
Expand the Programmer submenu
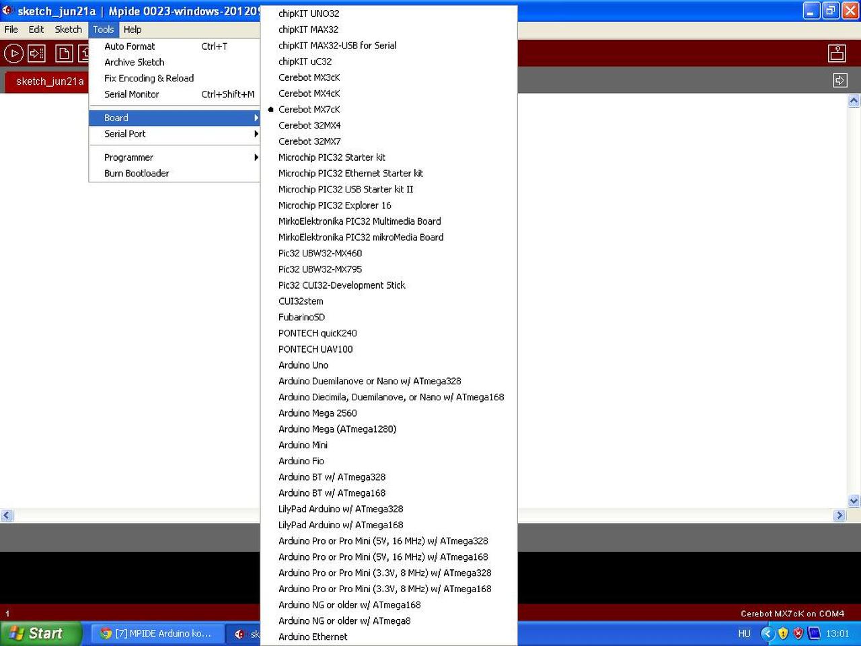174,157
